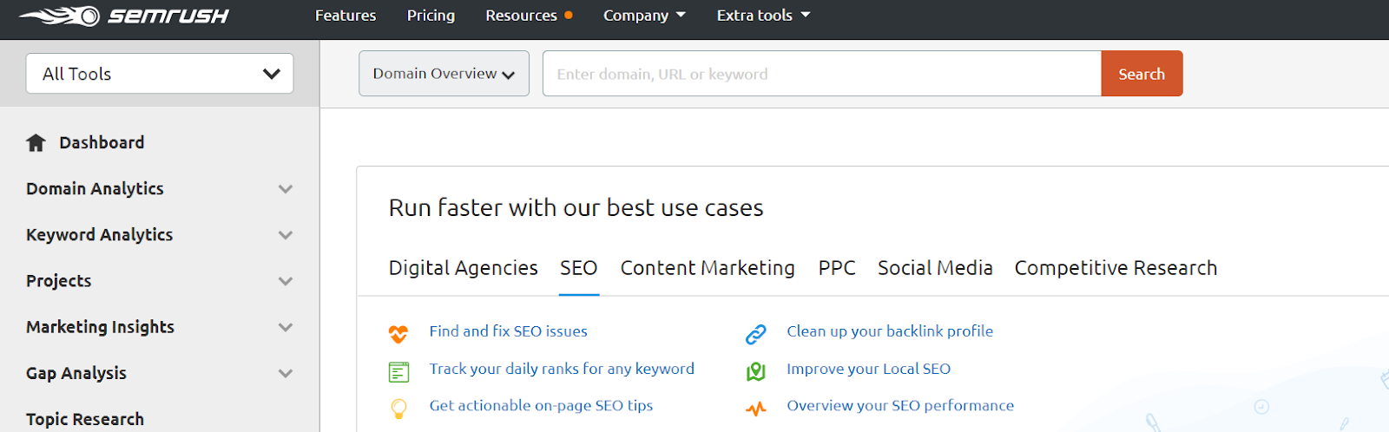Expand the Marketing Insights section chevron

pos(285,327)
